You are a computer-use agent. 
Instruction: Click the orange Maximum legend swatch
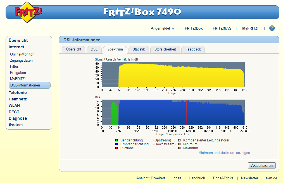[x=179, y=148]
